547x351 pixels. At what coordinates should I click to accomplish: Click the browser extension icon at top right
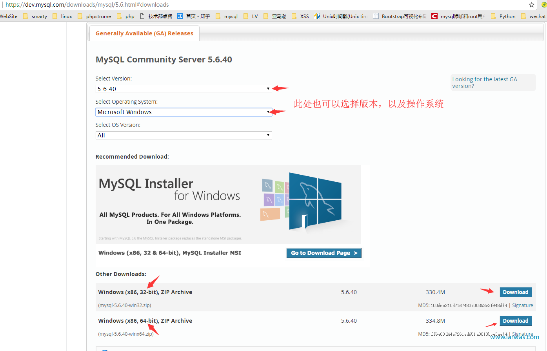(544, 5)
